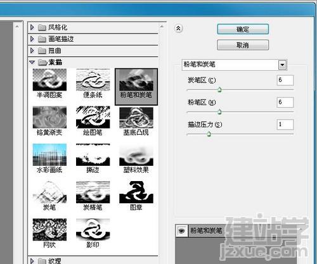Click the 风格化 folder icon
Screen dimensions: 317x264
(x=42, y=27)
